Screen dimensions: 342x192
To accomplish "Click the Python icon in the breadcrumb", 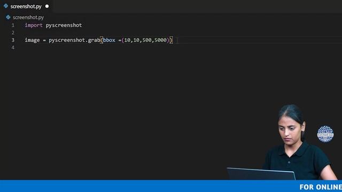I will pyautogui.click(x=9, y=17).
